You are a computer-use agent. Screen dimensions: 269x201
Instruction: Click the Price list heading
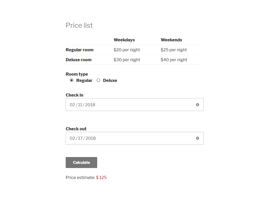pyautogui.click(x=79, y=25)
